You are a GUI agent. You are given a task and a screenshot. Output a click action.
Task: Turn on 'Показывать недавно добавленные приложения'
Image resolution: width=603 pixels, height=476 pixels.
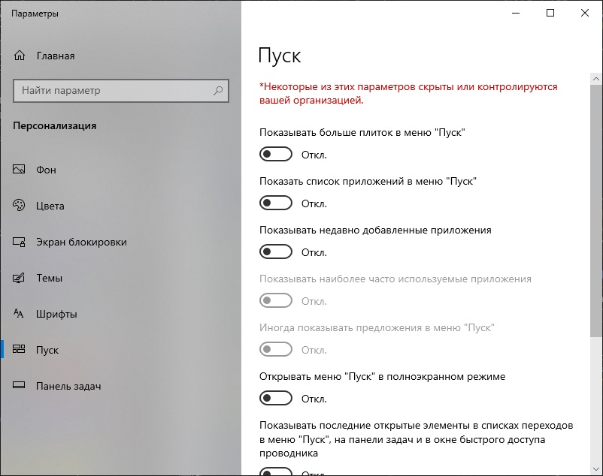[x=276, y=252]
